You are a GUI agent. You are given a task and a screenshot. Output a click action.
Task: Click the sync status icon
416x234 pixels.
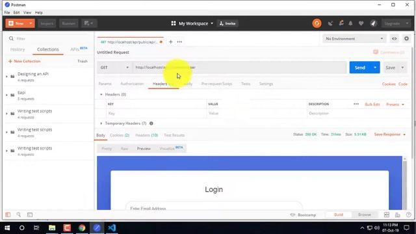pos(317,23)
